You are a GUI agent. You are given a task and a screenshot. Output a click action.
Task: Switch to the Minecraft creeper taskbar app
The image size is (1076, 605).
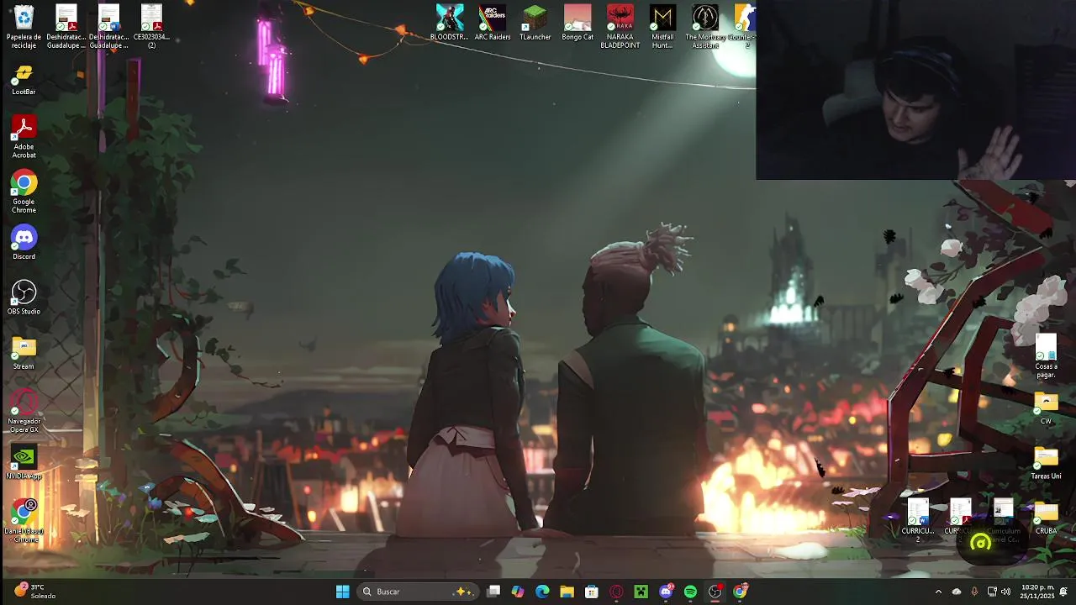(x=641, y=592)
